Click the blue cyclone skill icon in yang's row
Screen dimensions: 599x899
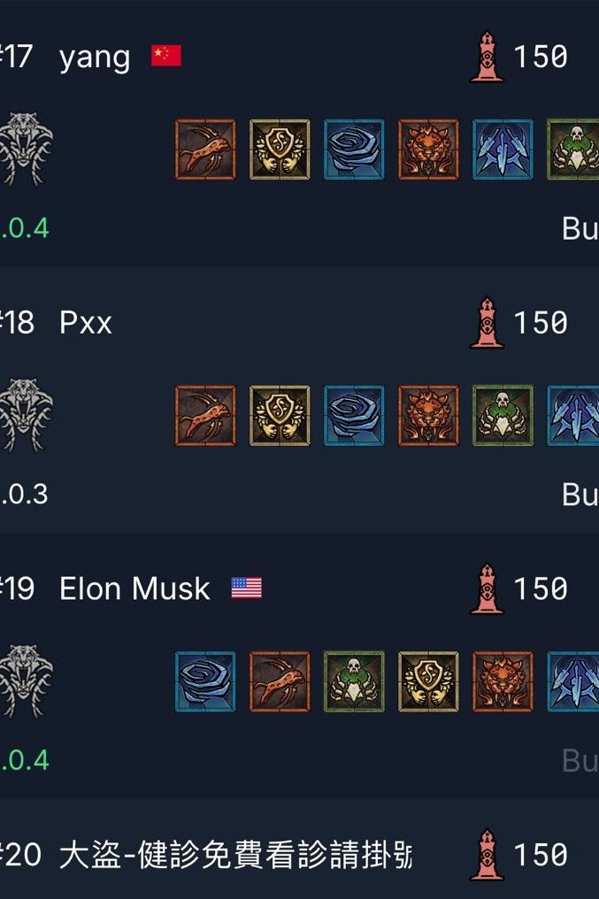pyautogui.click(x=354, y=150)
